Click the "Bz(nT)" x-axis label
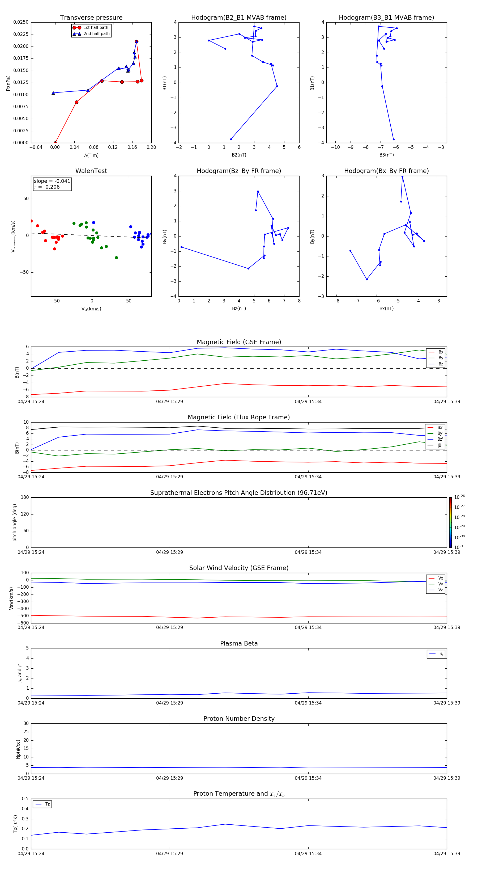 point(239,309)
